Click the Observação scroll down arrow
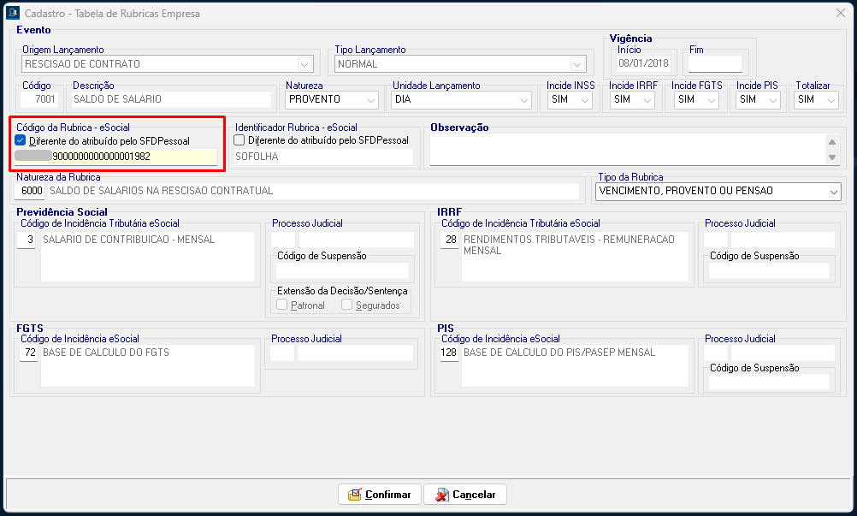Image resolution: width=857 pixels, height=516 pixels. click(x=832, y=157)
